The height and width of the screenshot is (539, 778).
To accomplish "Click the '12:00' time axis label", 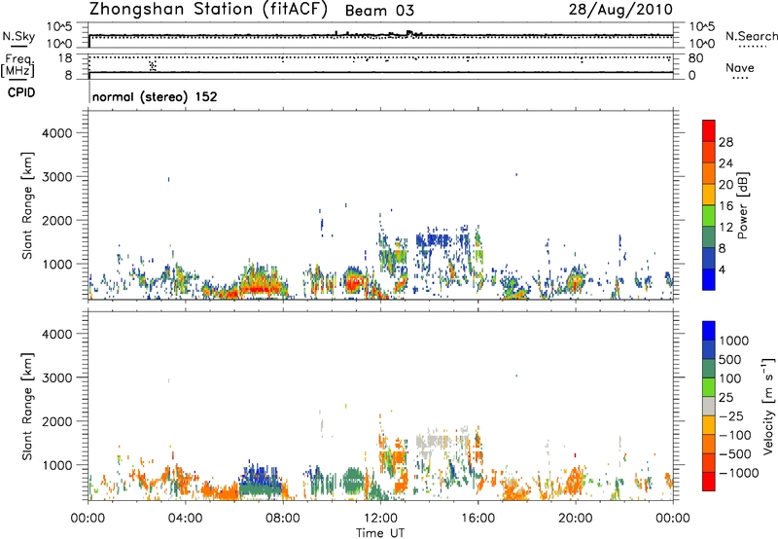I will pyautogui.click(x=380, y=519).
